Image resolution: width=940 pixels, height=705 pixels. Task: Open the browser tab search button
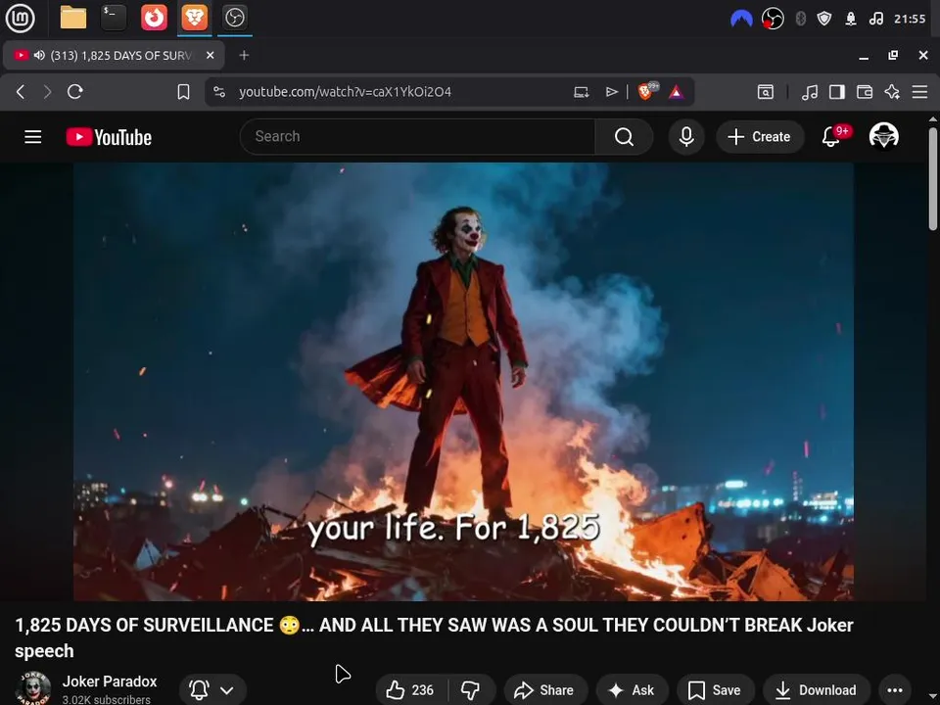[x=765, y=92]
